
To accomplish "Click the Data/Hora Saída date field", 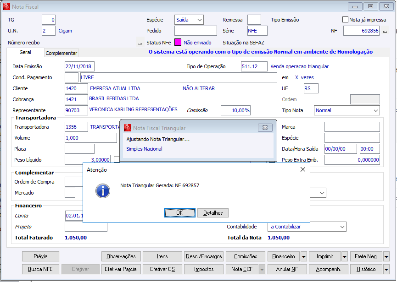I will pyautogui.click(x=341, y=149).
